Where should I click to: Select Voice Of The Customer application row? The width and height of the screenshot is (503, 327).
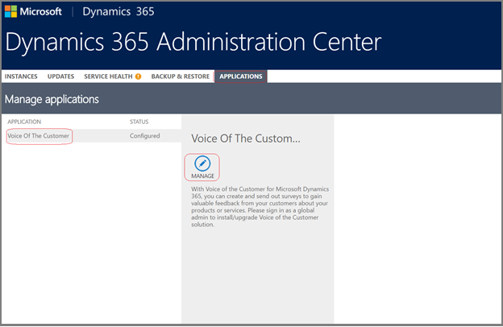coord(39,136)
